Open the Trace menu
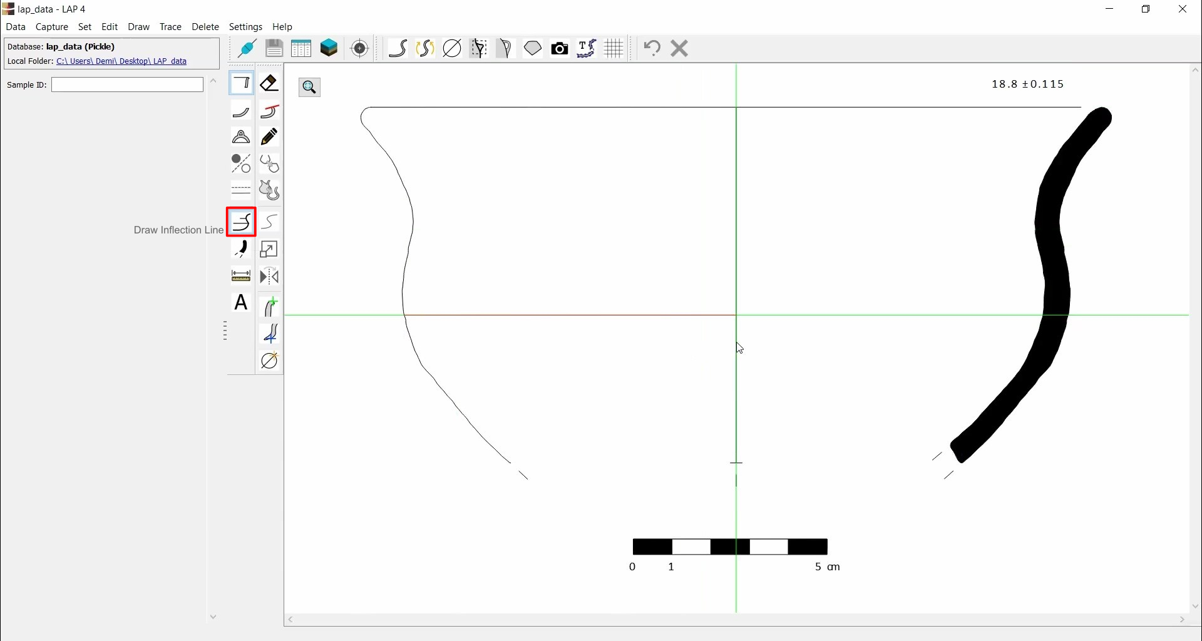Screen dimensions: 1202x641 point(170,27)
